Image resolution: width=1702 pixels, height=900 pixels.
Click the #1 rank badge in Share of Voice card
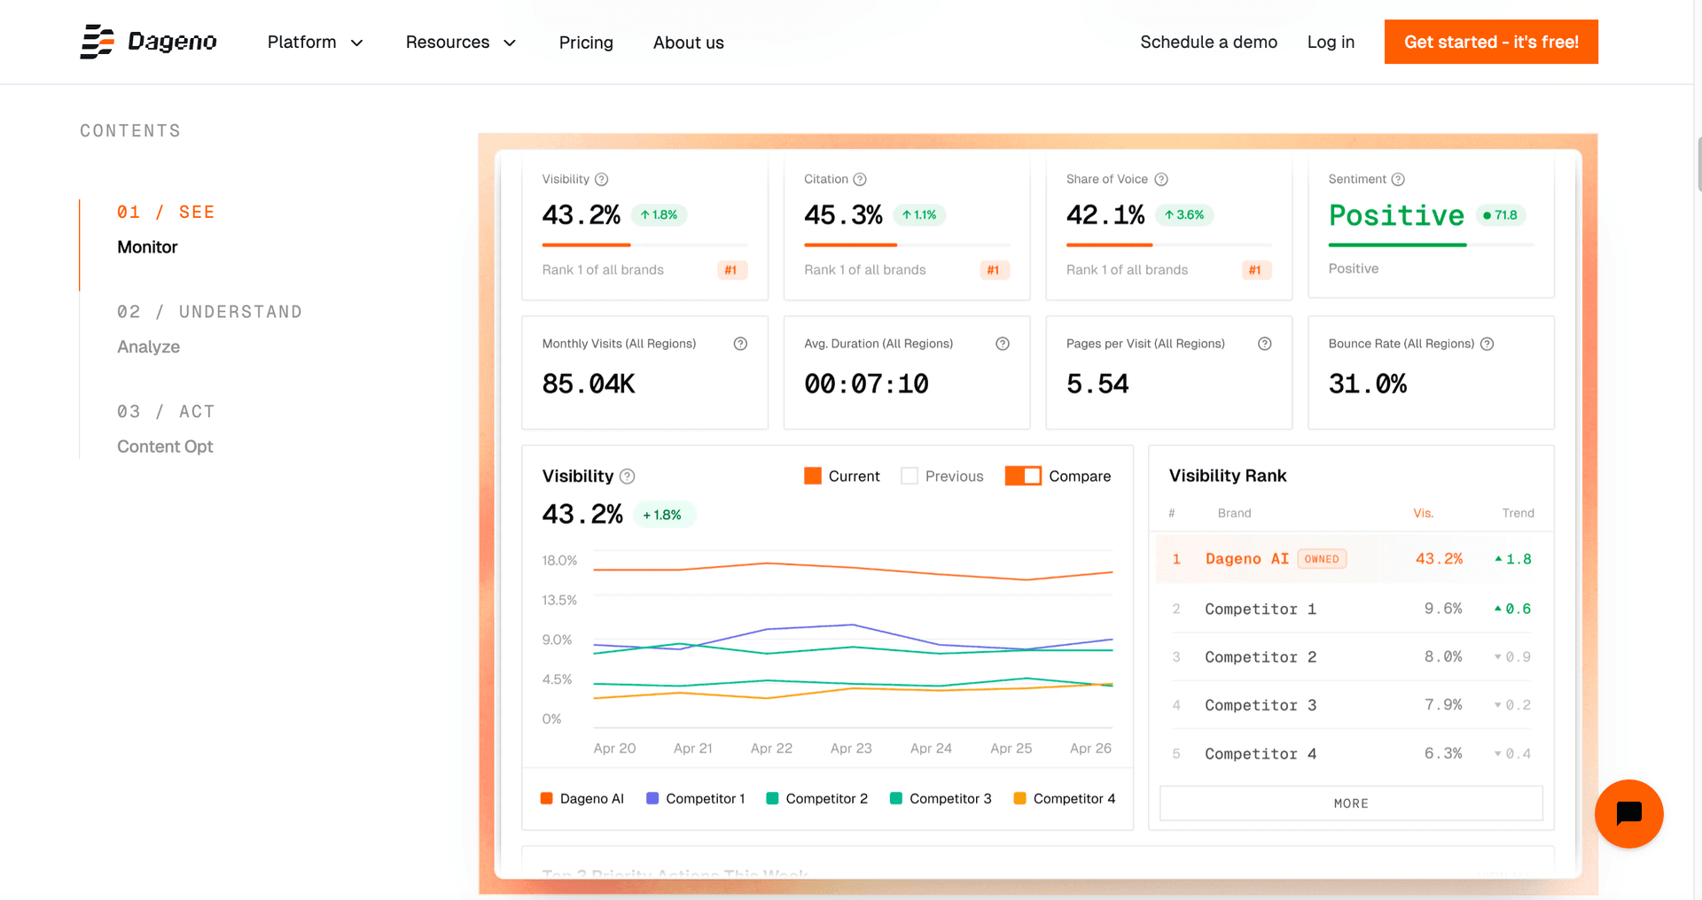coord(1255,270)
